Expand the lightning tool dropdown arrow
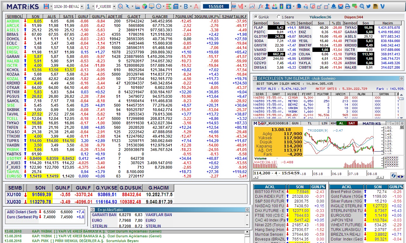The image size is (406, 243). pos(132,6)
